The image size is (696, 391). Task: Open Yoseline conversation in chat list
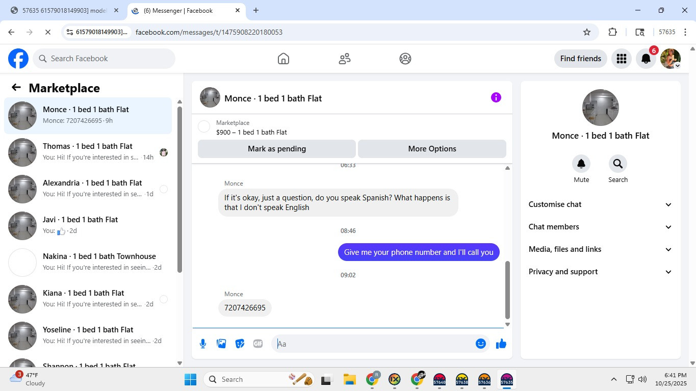coord(88,336)
